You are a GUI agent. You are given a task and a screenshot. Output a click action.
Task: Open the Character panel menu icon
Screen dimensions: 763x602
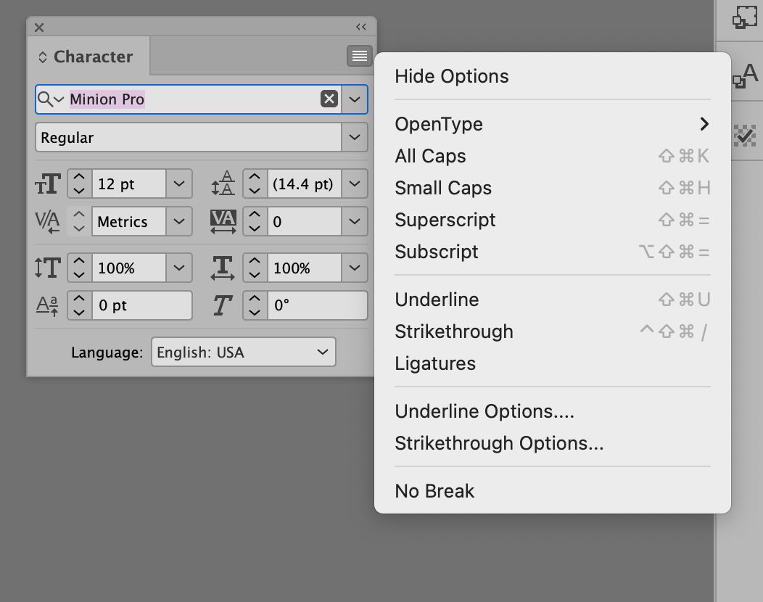pos(360,56)
